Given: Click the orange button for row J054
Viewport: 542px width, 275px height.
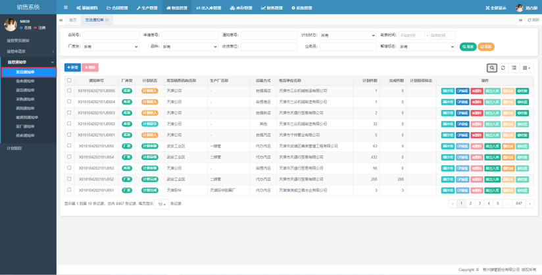Looking at the screenshot, I should click(x=508, y=157).
